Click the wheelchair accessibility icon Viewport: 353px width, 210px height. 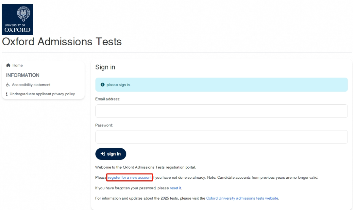pyautogui.click(x=8, y=85)
